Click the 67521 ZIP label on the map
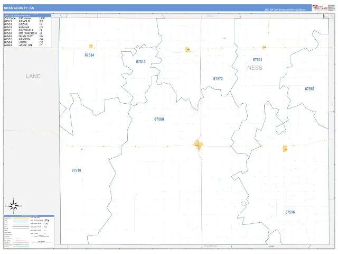Image resolution: width=338 pixels, height=254 pixels. 258,60
